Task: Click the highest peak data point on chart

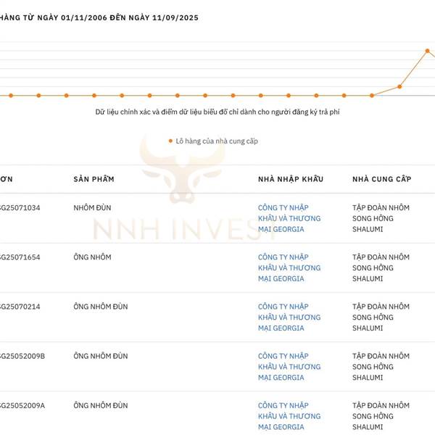Action: [x=427, y=51]
